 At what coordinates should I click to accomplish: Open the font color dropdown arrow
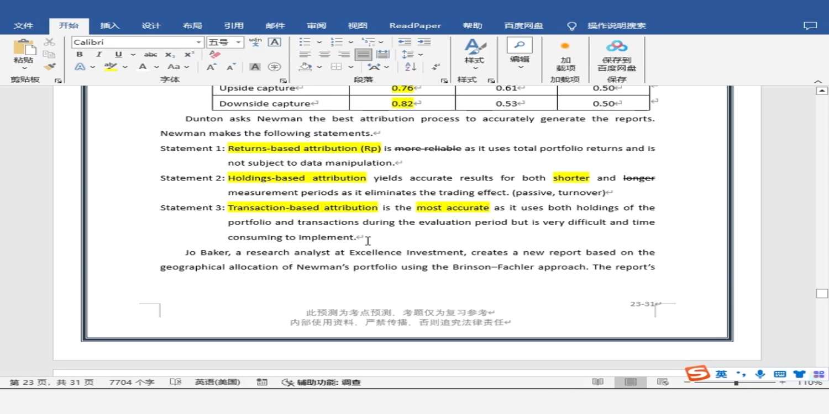(156, 67)
